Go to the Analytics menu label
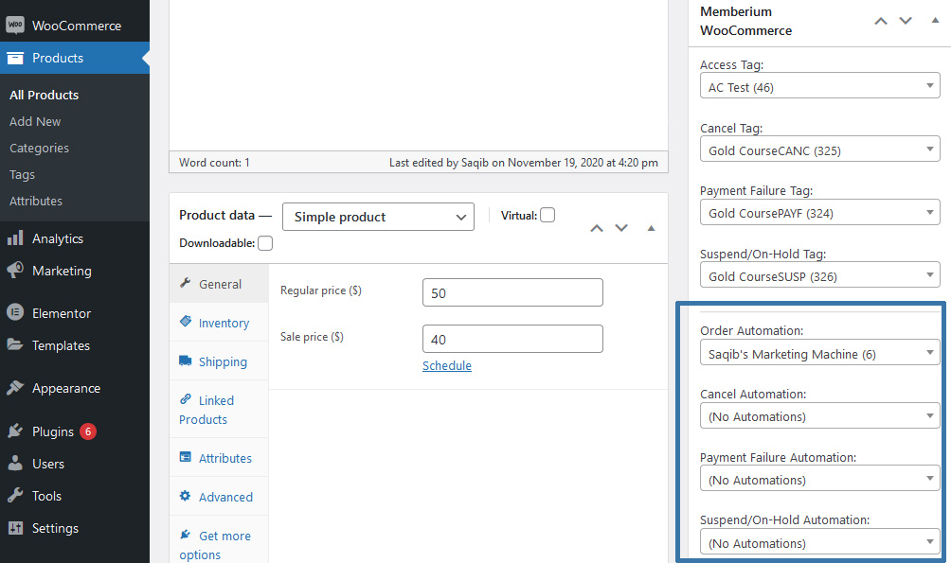The width and height of the screenshot is (951, 563). click(x=58, y=238)
